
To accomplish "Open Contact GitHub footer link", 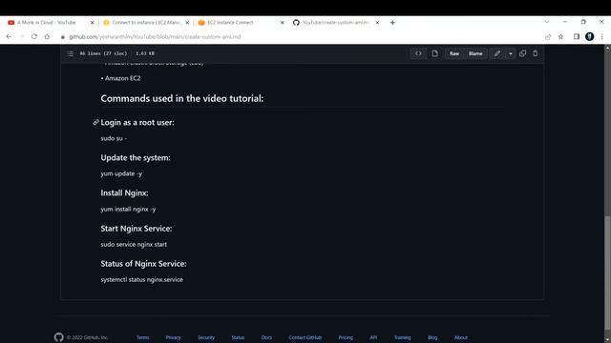I will [305, 337].
